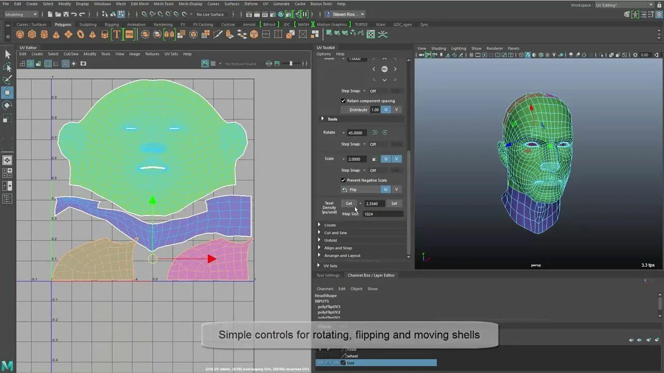Toggle the image display icon in UV Editor

pos(205,64)
